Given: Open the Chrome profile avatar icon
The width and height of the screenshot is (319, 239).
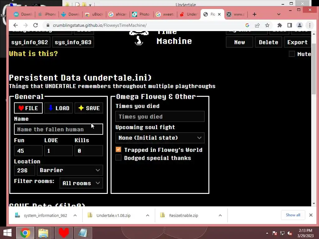Looking at the screenshot, I should click(300, 25).
